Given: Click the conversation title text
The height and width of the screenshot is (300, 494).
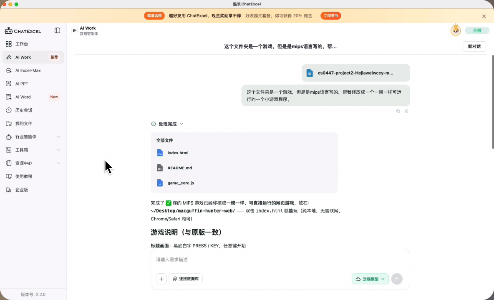Looking at the screenshot, I should (280, 47).
